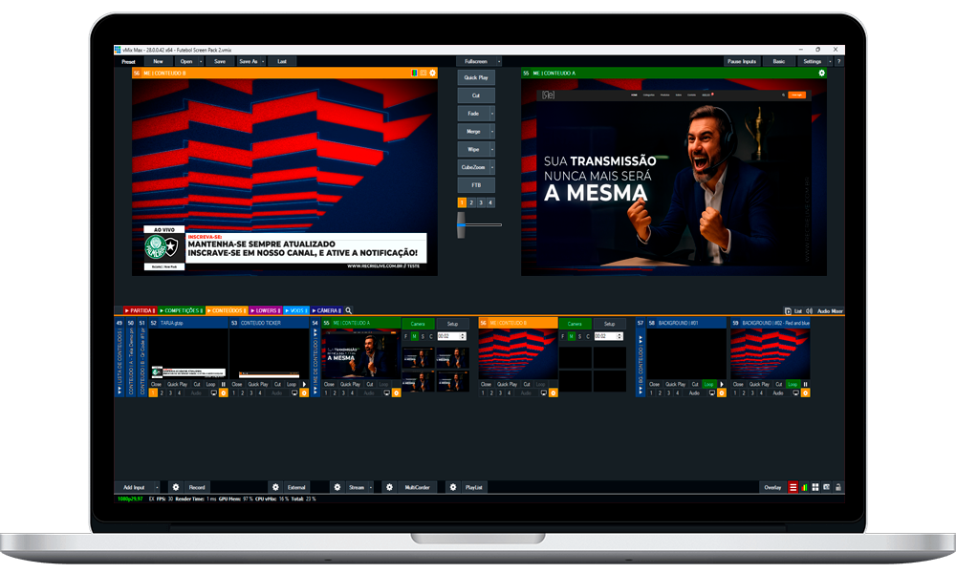Click gear icon on TARJA.gtzip input
Viewport: 956px width, 573px height.
224,393
